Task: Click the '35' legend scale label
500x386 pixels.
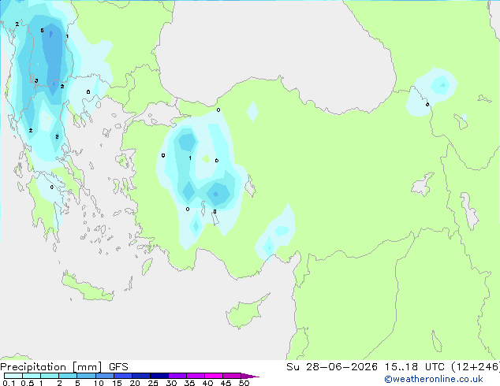Action: 189,383
